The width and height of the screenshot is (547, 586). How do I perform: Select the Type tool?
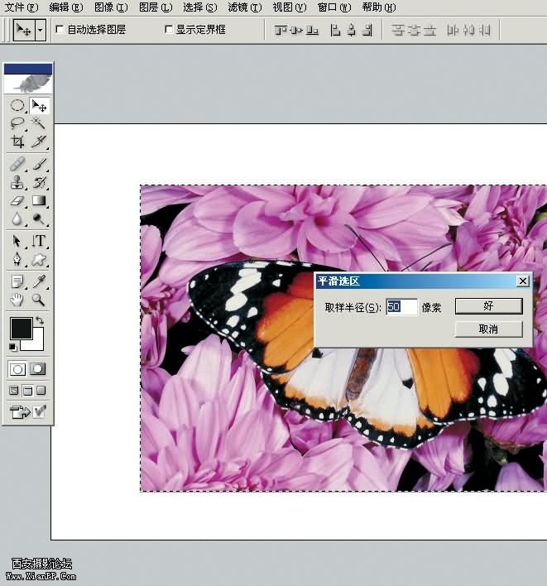point(39,241)
